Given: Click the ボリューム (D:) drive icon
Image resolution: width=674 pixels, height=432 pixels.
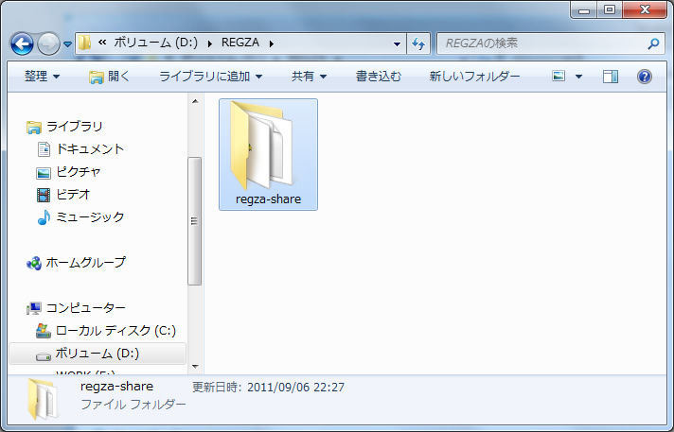Looking at the screenshot, I should click(x=43, y=356).
